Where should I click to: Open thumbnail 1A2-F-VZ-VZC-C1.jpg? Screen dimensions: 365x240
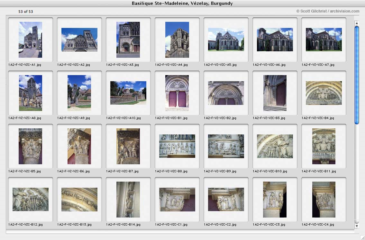pos(177,200)
